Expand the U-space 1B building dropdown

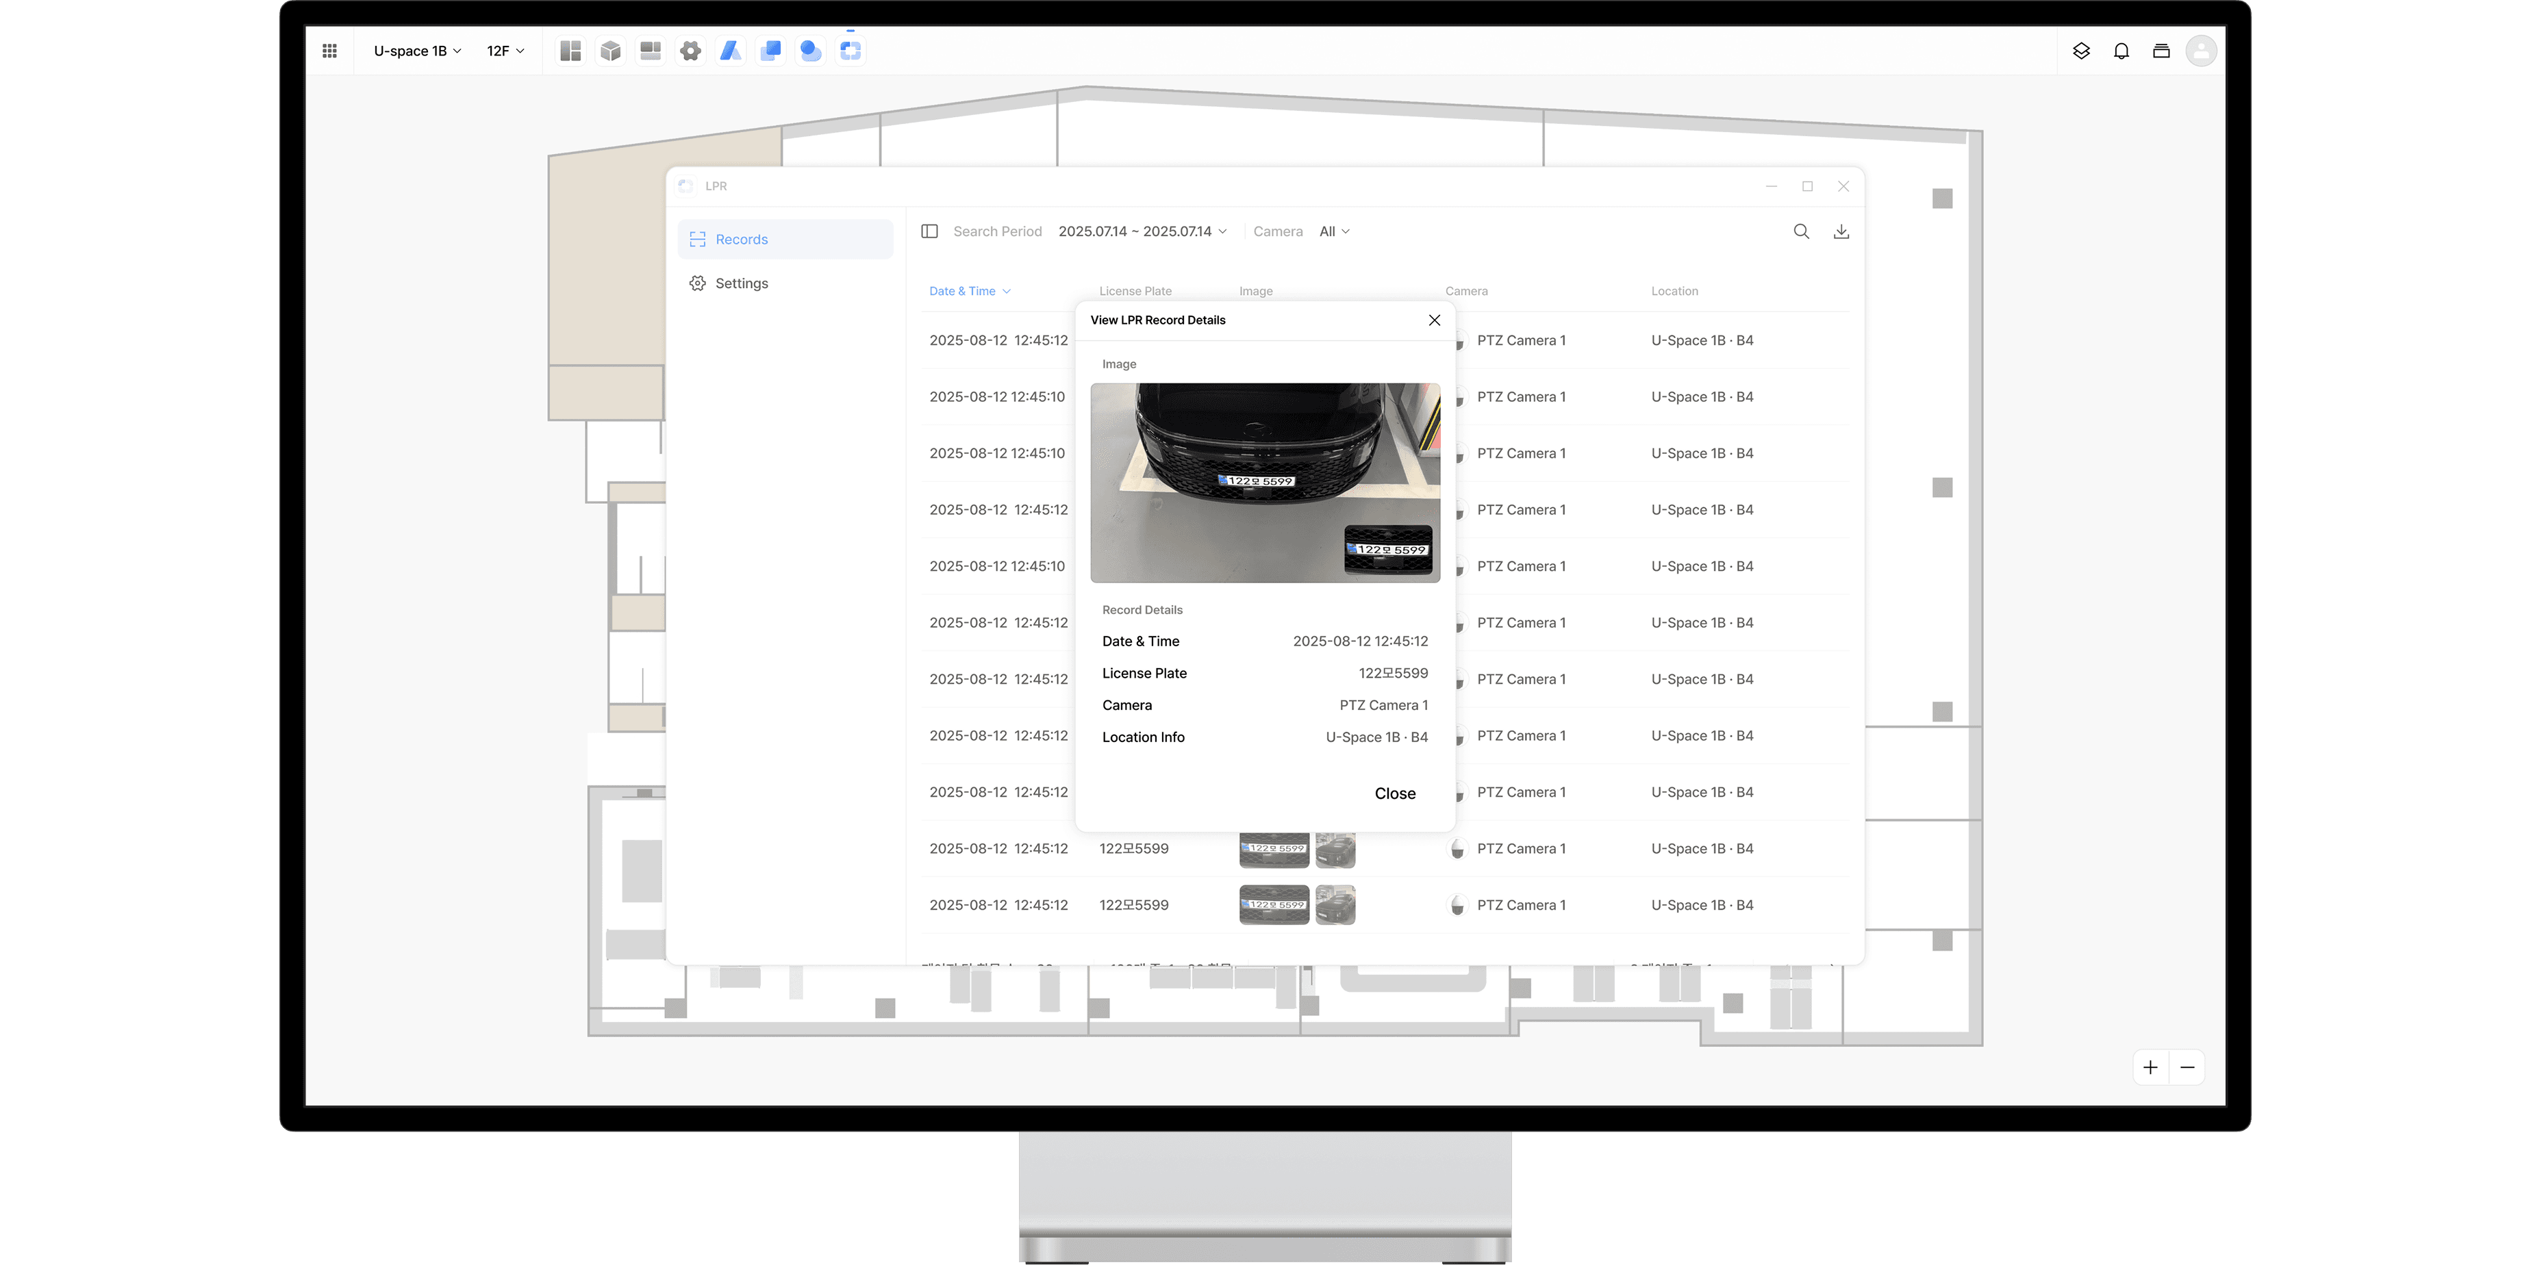pos(418,51)
